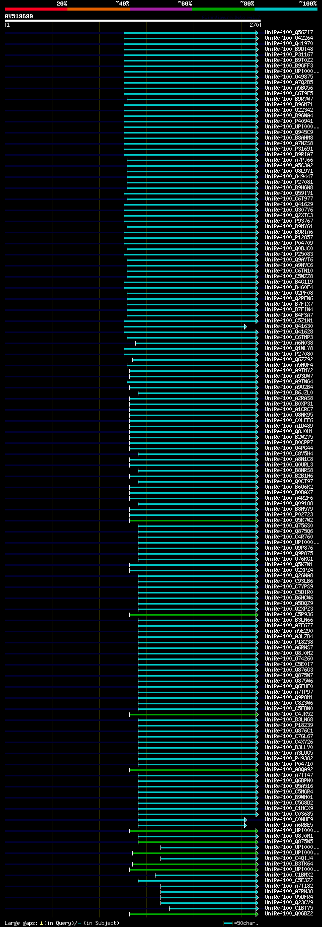This screenshot has height=927, width=322.
Task: Select the UniRef100_A6N038 label
Action: [x=289, y=343]
